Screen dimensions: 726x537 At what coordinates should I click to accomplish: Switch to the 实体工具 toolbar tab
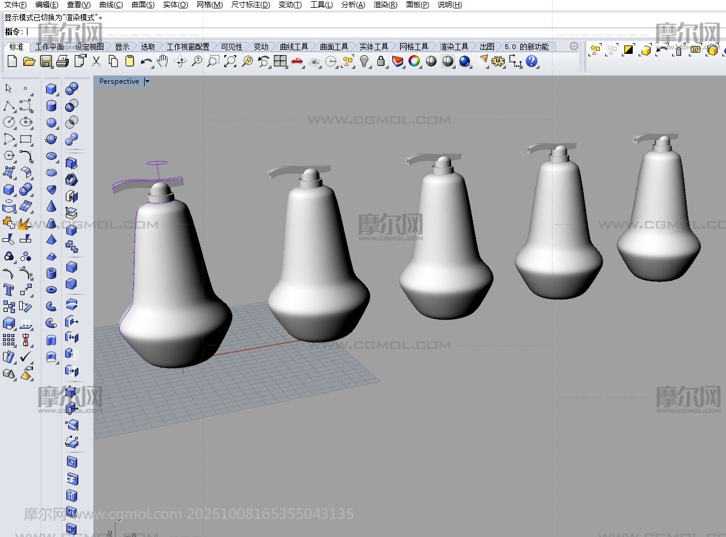click(374, 47)
